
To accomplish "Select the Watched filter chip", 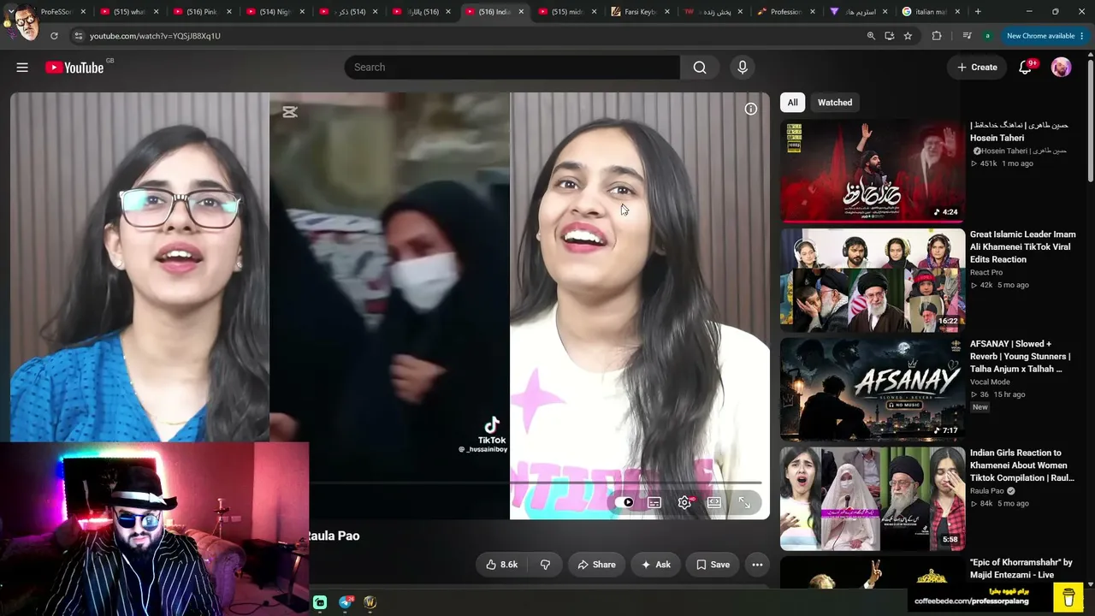I will tap(835, 103).
